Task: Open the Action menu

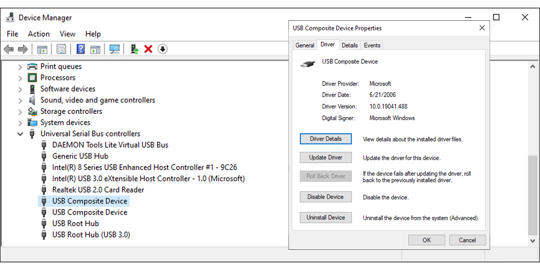Action: (39, 34)
